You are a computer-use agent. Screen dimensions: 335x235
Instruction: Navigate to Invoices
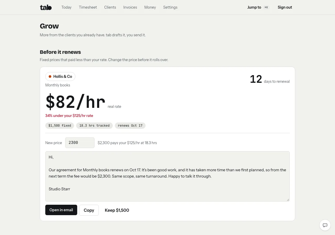[130, 7]
